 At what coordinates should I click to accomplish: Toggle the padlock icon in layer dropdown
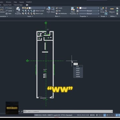point(28,8)
